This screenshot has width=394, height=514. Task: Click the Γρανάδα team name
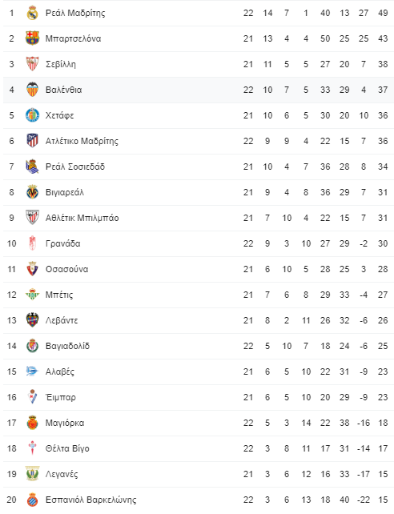(x=63, y=243)
